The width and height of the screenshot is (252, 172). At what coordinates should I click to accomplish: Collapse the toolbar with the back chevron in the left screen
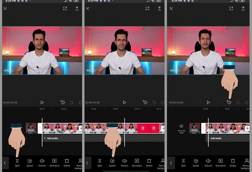pos(5,163)
